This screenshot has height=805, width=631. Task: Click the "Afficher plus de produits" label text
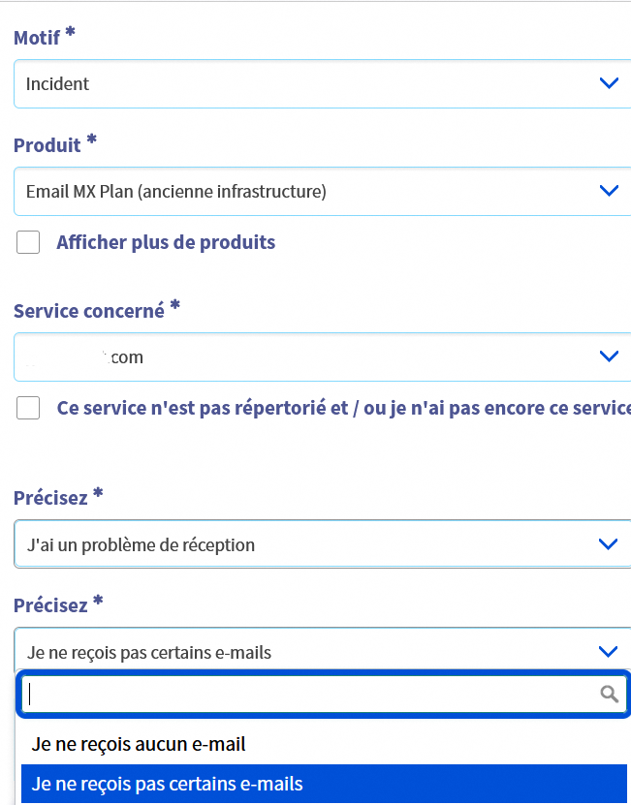pos(166,242)
